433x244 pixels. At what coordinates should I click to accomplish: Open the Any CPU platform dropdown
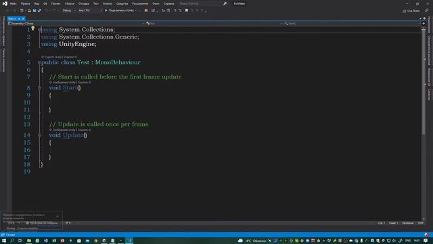pyautogui.click(x=90, y=11)
